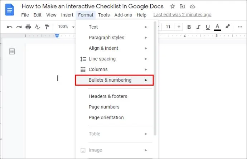Click the Columns menu icon
247x159 pixels.
[x=83, y=69]
